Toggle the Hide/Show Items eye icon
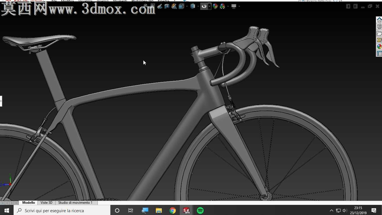The image size is (382, 215). pyautogui.click(x=204, y=6)
